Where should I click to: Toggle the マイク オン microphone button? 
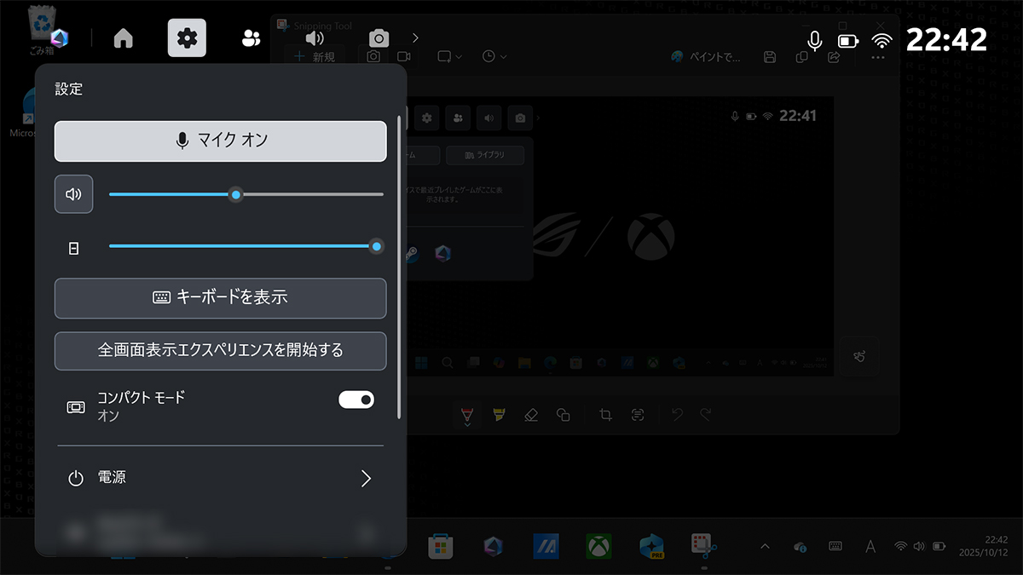click(x=220, y=141)
